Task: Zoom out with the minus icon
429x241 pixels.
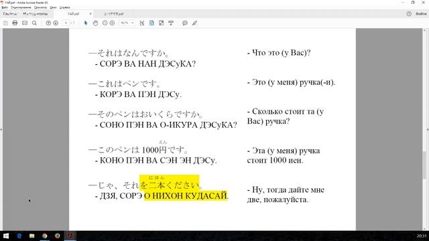Action: tap(105, 23)
